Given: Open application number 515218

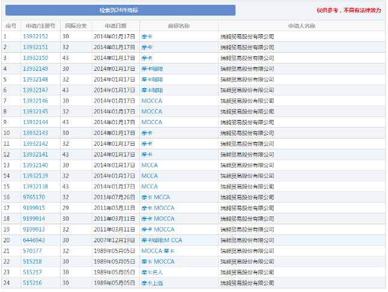Looking at the screenshot, I should pyautogui.click(x=32, y=261).
